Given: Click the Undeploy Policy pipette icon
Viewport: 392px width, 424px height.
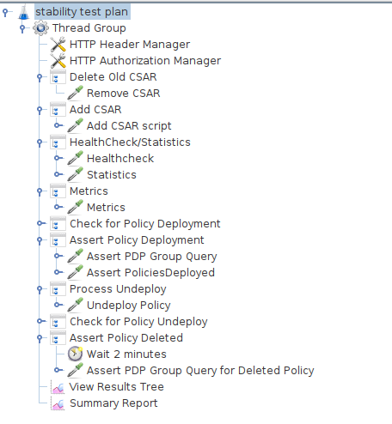Looking at the screenshot, I should coord(75,306).
